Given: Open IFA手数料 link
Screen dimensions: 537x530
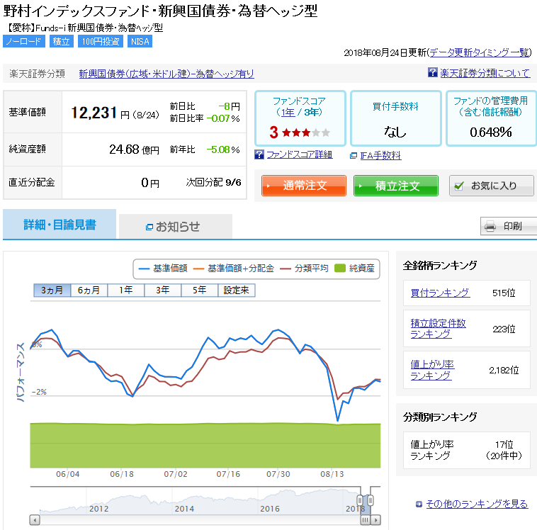Looking at the screenshot, I should point(380,156).
